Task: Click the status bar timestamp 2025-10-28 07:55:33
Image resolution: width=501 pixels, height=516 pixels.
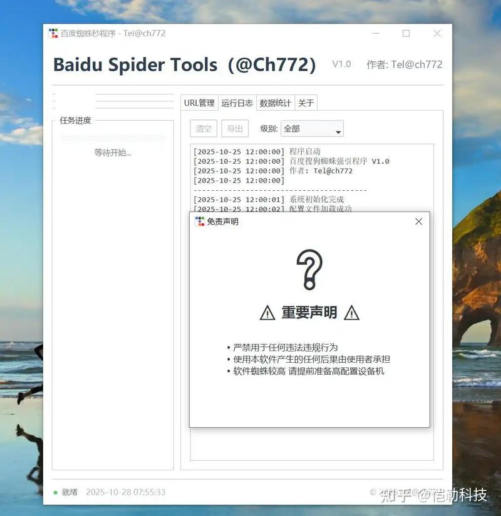Action: (x=126, y=492)
